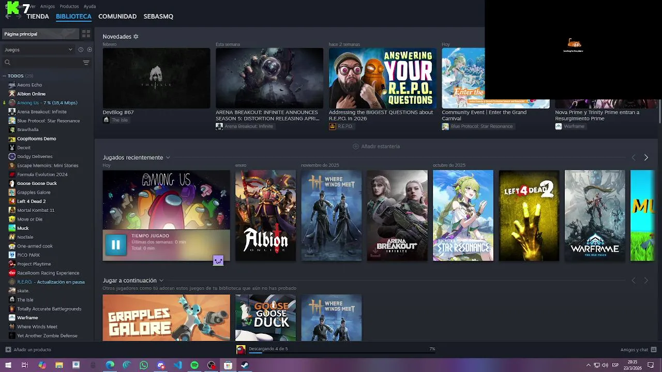Expand the Jugados recientemente shelf dropdown
The image size is (662, 372).
click(x=168, y=158)
